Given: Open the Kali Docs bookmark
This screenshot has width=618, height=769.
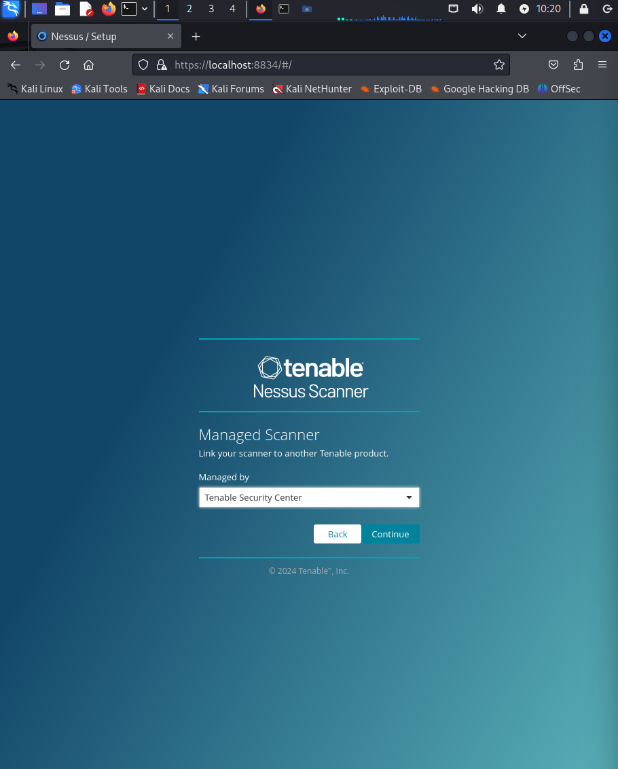Looking at the screenshot, I should (x=163, y=89).
